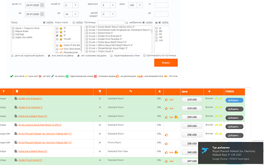Check Cruise + Titanic Royal 5* hotel
This screenshot has height=165, width=264.
coord(87,51)
